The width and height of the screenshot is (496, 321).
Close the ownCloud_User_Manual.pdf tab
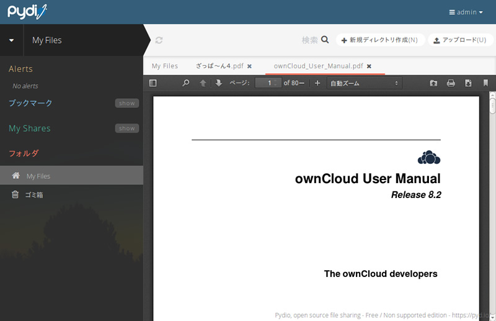point(369,66)
